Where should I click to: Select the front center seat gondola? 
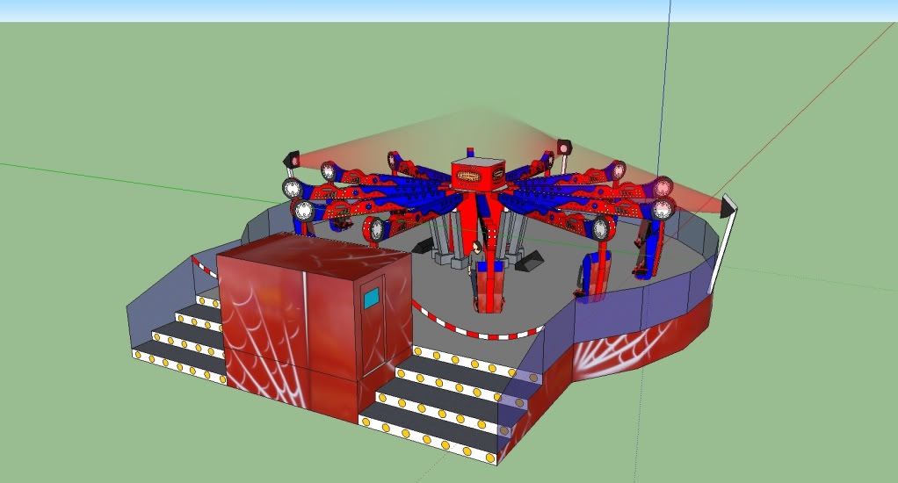point(488,286)
